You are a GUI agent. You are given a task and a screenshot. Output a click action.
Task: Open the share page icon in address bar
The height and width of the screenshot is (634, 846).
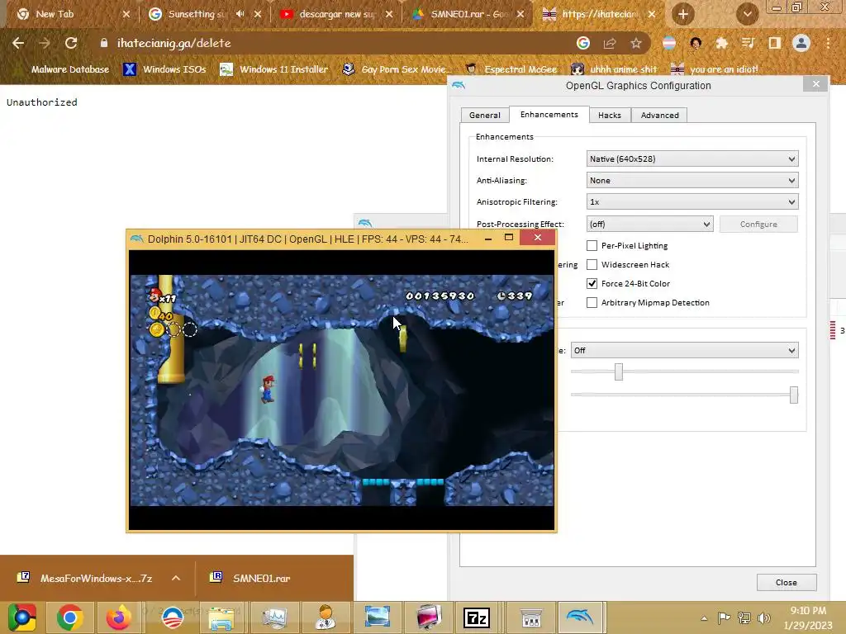click(610, 43)
